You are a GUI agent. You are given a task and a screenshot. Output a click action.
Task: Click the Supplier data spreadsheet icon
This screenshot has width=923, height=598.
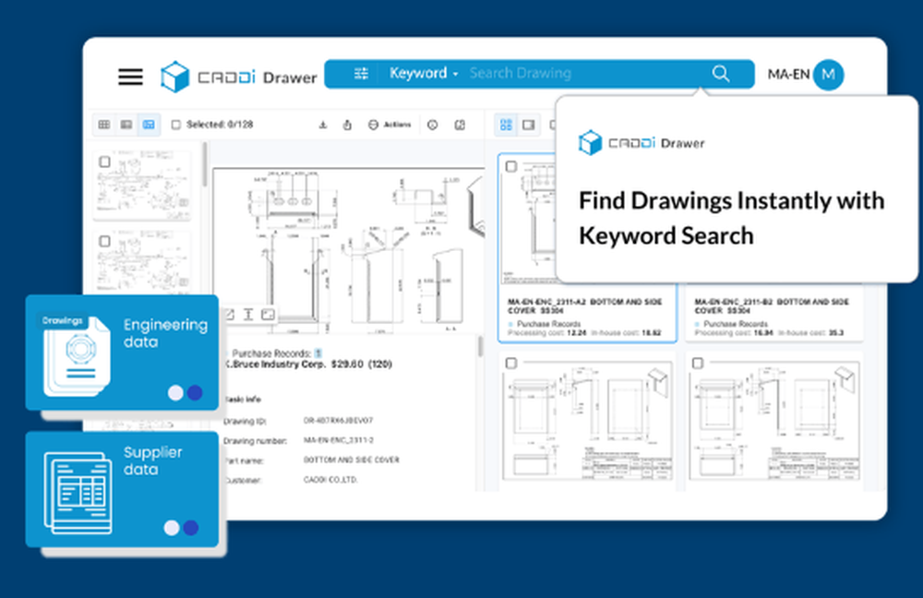pos(78,492)
